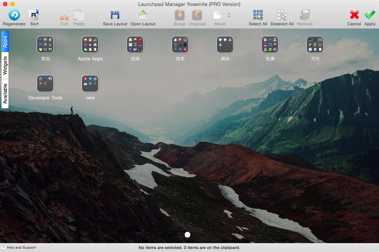This screenshot has height=252, width=379.
Task: Click the Move toolbar icon
Action: [x=217, y=15]
